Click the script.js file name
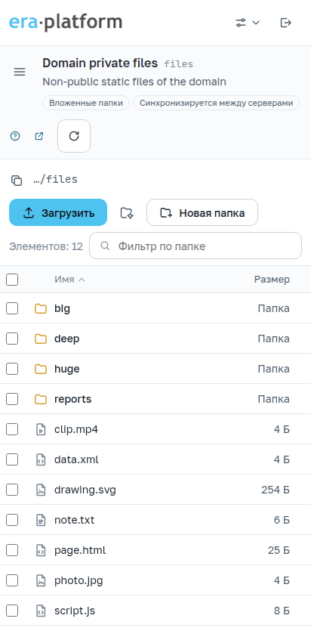This screenshot has width=311, height=634. pos(75,611)
